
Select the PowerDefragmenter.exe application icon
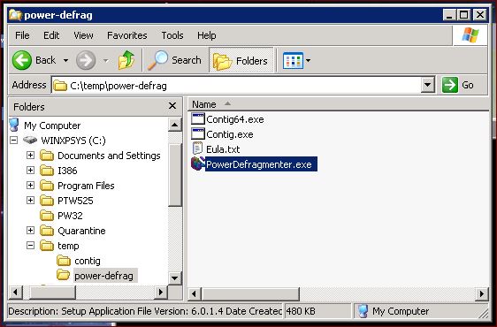click(x=197, y=164)
